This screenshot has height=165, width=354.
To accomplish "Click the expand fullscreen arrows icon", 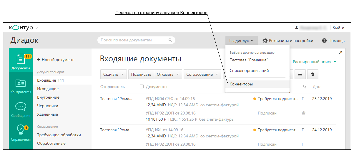I will coord(340,53).
